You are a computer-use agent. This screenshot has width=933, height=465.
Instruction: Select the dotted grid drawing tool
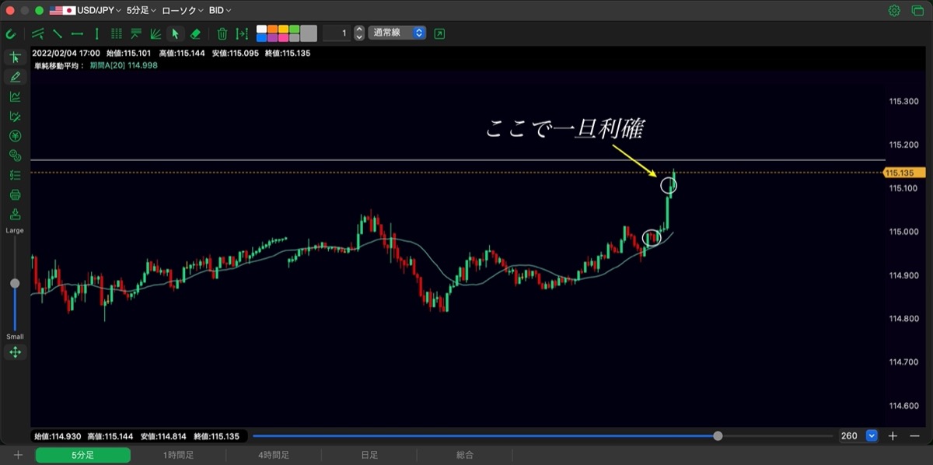pyautogui.click(x=117, y=33)
